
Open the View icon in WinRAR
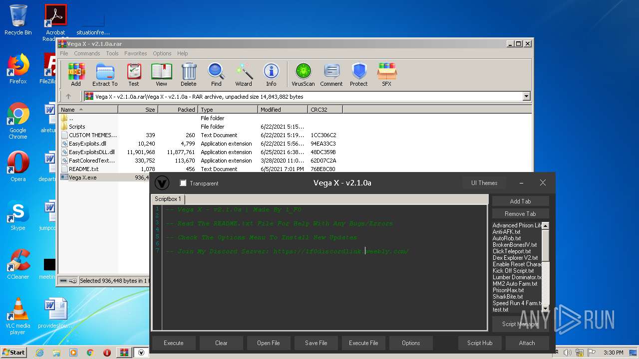(161, 75)
